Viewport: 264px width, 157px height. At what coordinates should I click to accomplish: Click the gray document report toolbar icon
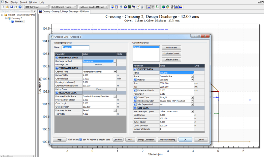point(142,7)
